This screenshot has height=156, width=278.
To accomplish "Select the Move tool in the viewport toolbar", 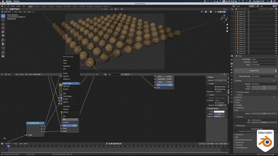I will (3, 24).
